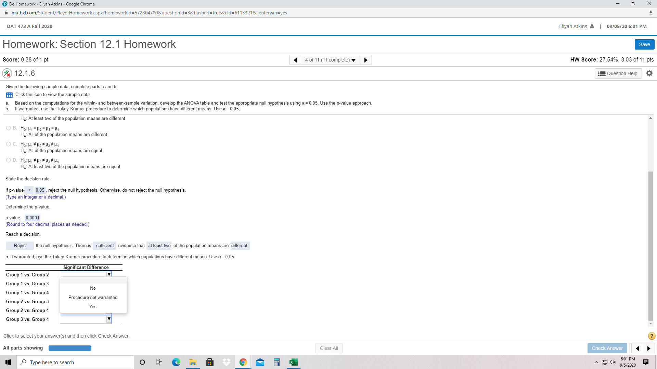Click the sample data table icon
This screenshot has height=369, width=657.
click(9, 95)
